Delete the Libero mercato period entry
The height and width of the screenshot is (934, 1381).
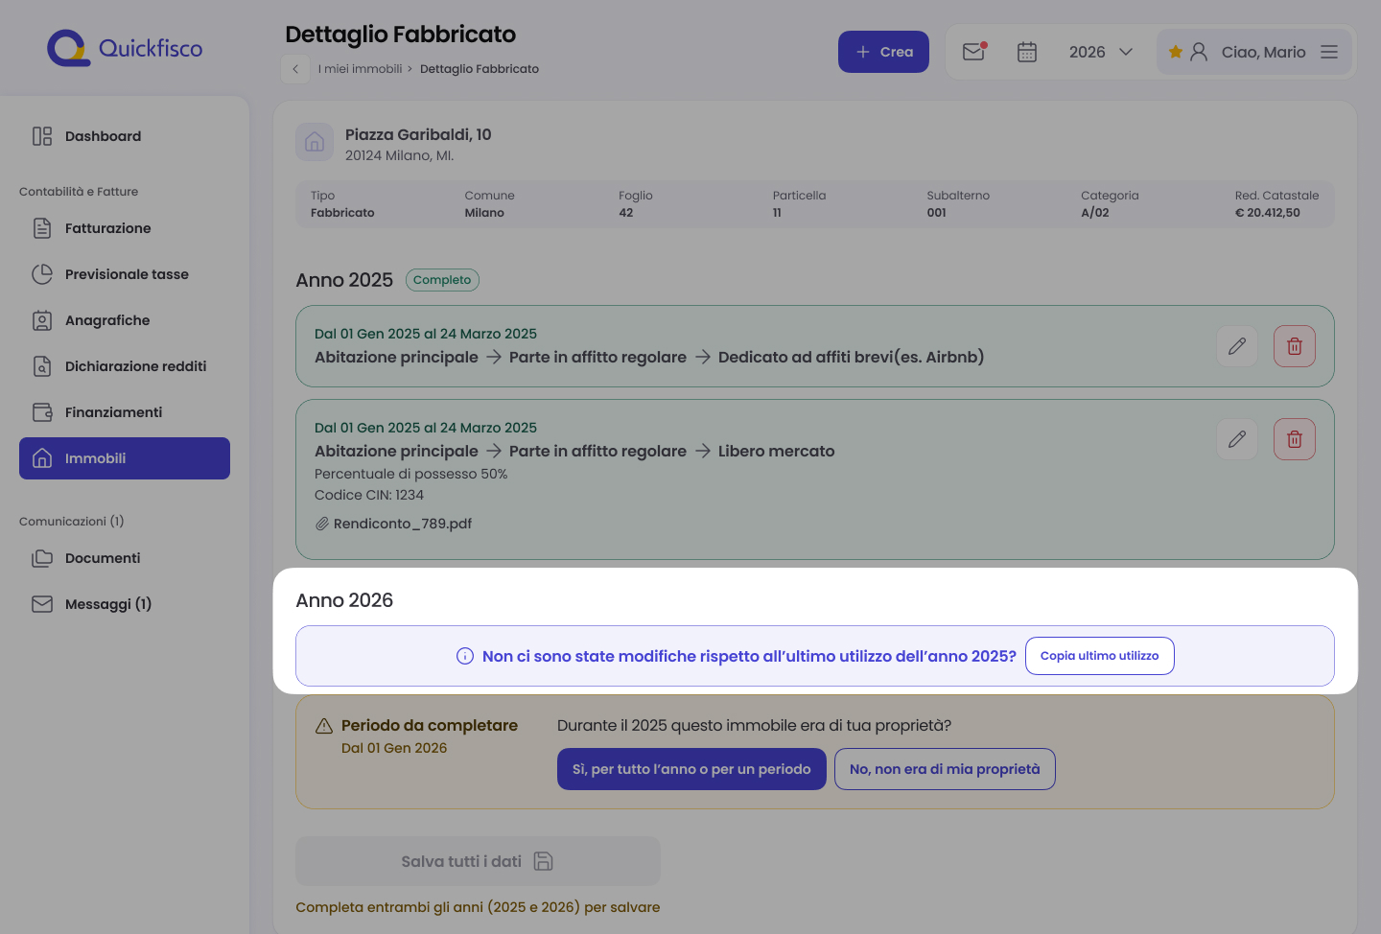point(1294,439)
